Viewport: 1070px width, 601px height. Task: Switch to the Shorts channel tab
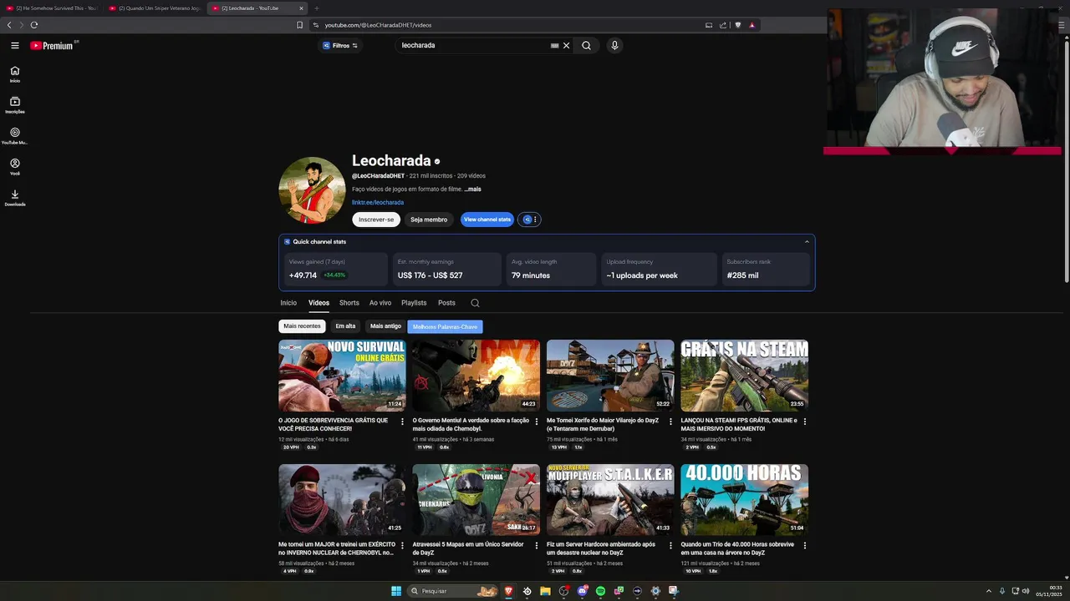(x=349, y=303)
